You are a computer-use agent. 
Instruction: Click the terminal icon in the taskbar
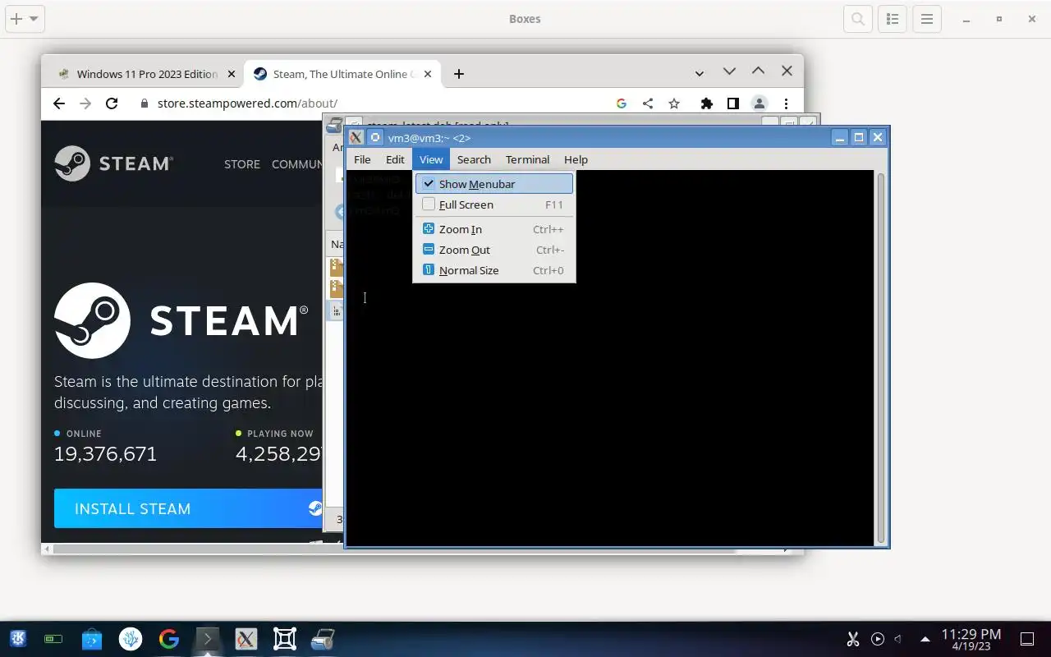tap(208, 639)
